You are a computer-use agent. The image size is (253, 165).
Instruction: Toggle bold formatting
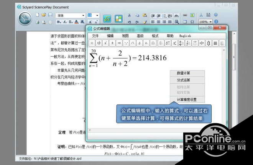(x=59, y=22)
